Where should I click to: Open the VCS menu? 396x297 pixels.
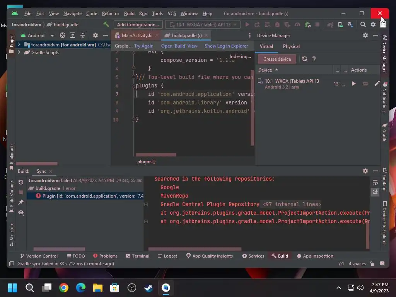point(172,14)
